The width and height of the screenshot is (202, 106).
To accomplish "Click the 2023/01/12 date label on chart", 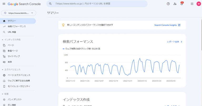I will pyautogui.click(x=142, y=81).
